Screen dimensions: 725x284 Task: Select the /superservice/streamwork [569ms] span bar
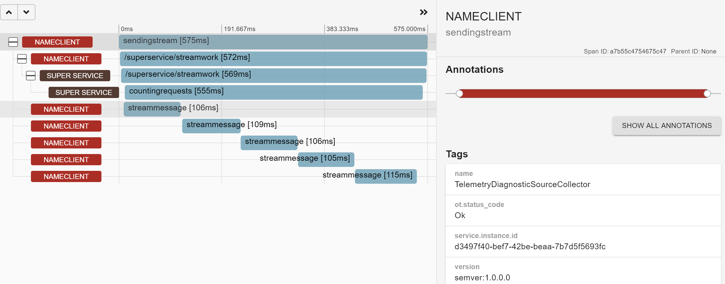pos(274,76)
